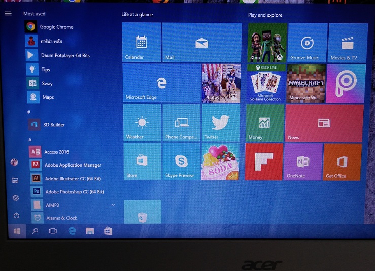The image size is (375, 271).
Task: Click the 'Life at a glance' group title
Action: click(137, 14)
